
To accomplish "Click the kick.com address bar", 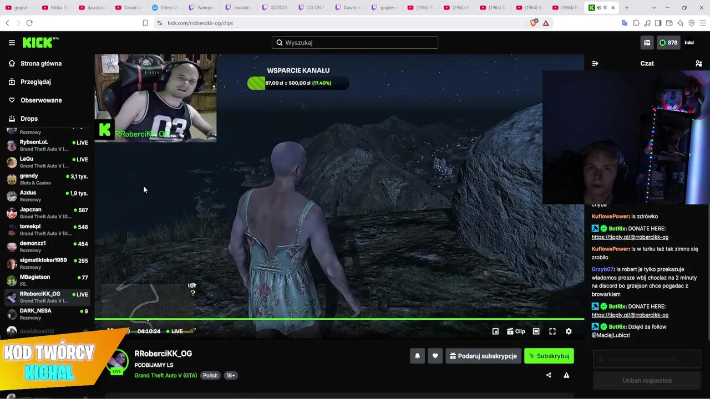I will tap(338, 23).
